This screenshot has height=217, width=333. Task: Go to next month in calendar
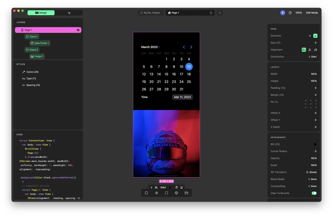point(191,47)
